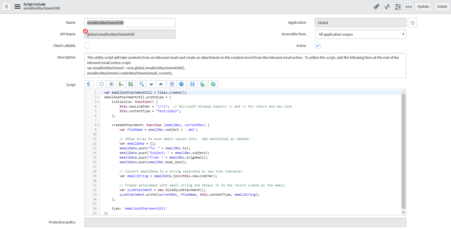Click the Application Global field
This screenshot has width=451, height=229.
pos(360,23)
